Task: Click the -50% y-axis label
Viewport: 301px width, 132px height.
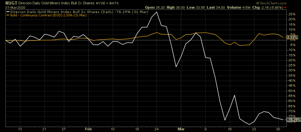Action: coord(291,91)
